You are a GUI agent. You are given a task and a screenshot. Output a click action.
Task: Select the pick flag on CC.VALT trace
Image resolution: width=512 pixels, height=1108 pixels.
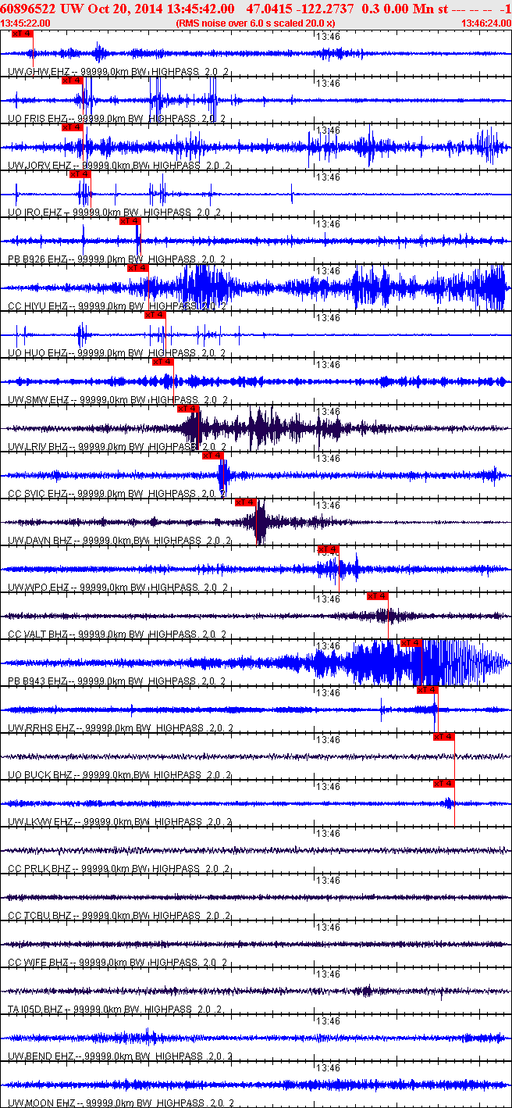click(x=378, y=596)
